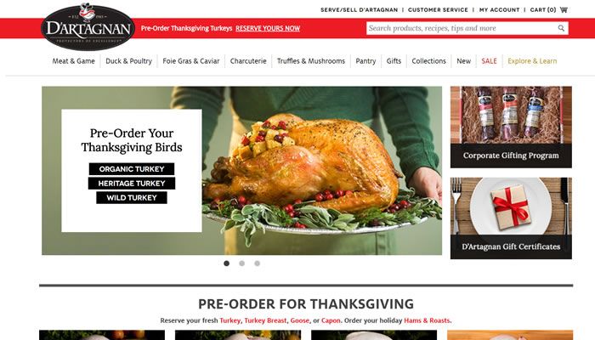Focus the product search field
This screenshot has height=340, width=595.
[462, 28]
